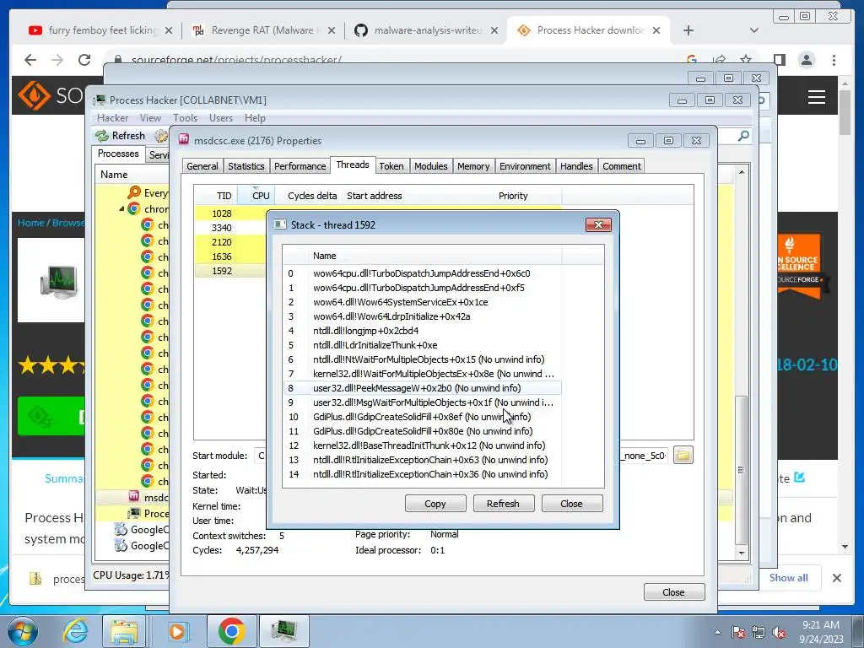Select thread TID 1592 row
Viewport: 864px width, 648px height.
coord(229,271)
